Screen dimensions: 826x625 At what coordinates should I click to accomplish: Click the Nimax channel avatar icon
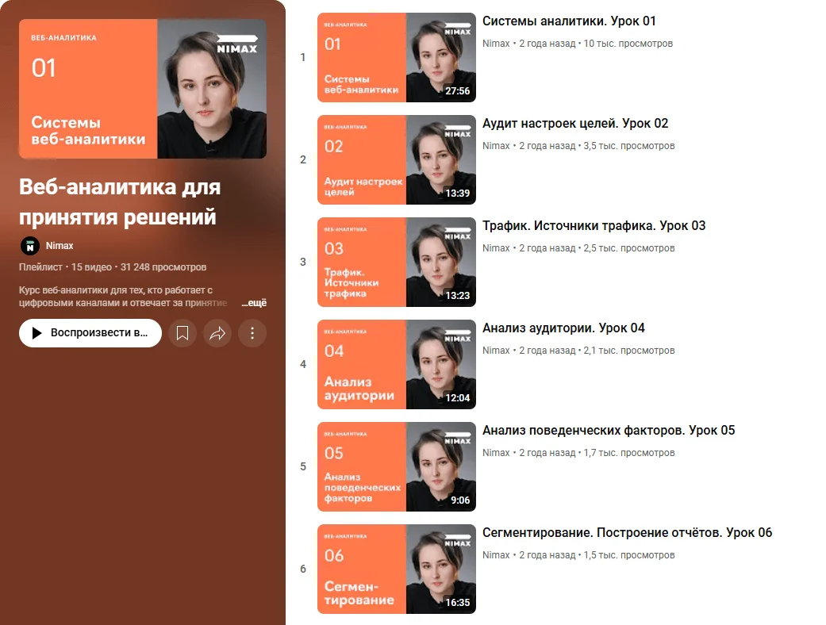click(x=30, y=246)
